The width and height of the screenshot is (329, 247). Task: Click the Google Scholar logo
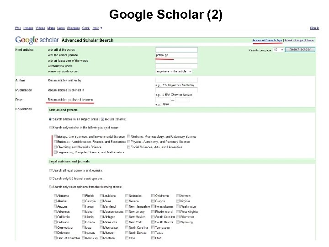click(x=37, y=40)
